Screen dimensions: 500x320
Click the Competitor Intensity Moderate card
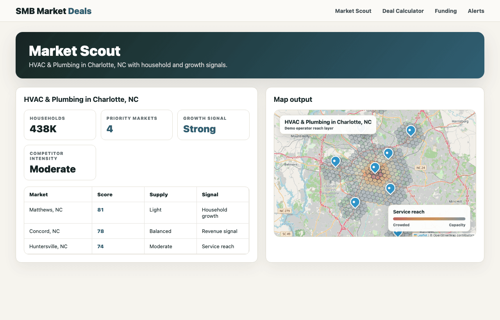(x=60, y=163)
